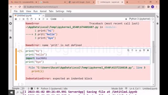Open the Kernel menu
Viewport: 168px width, 95px height.
(x=43, y=11)
